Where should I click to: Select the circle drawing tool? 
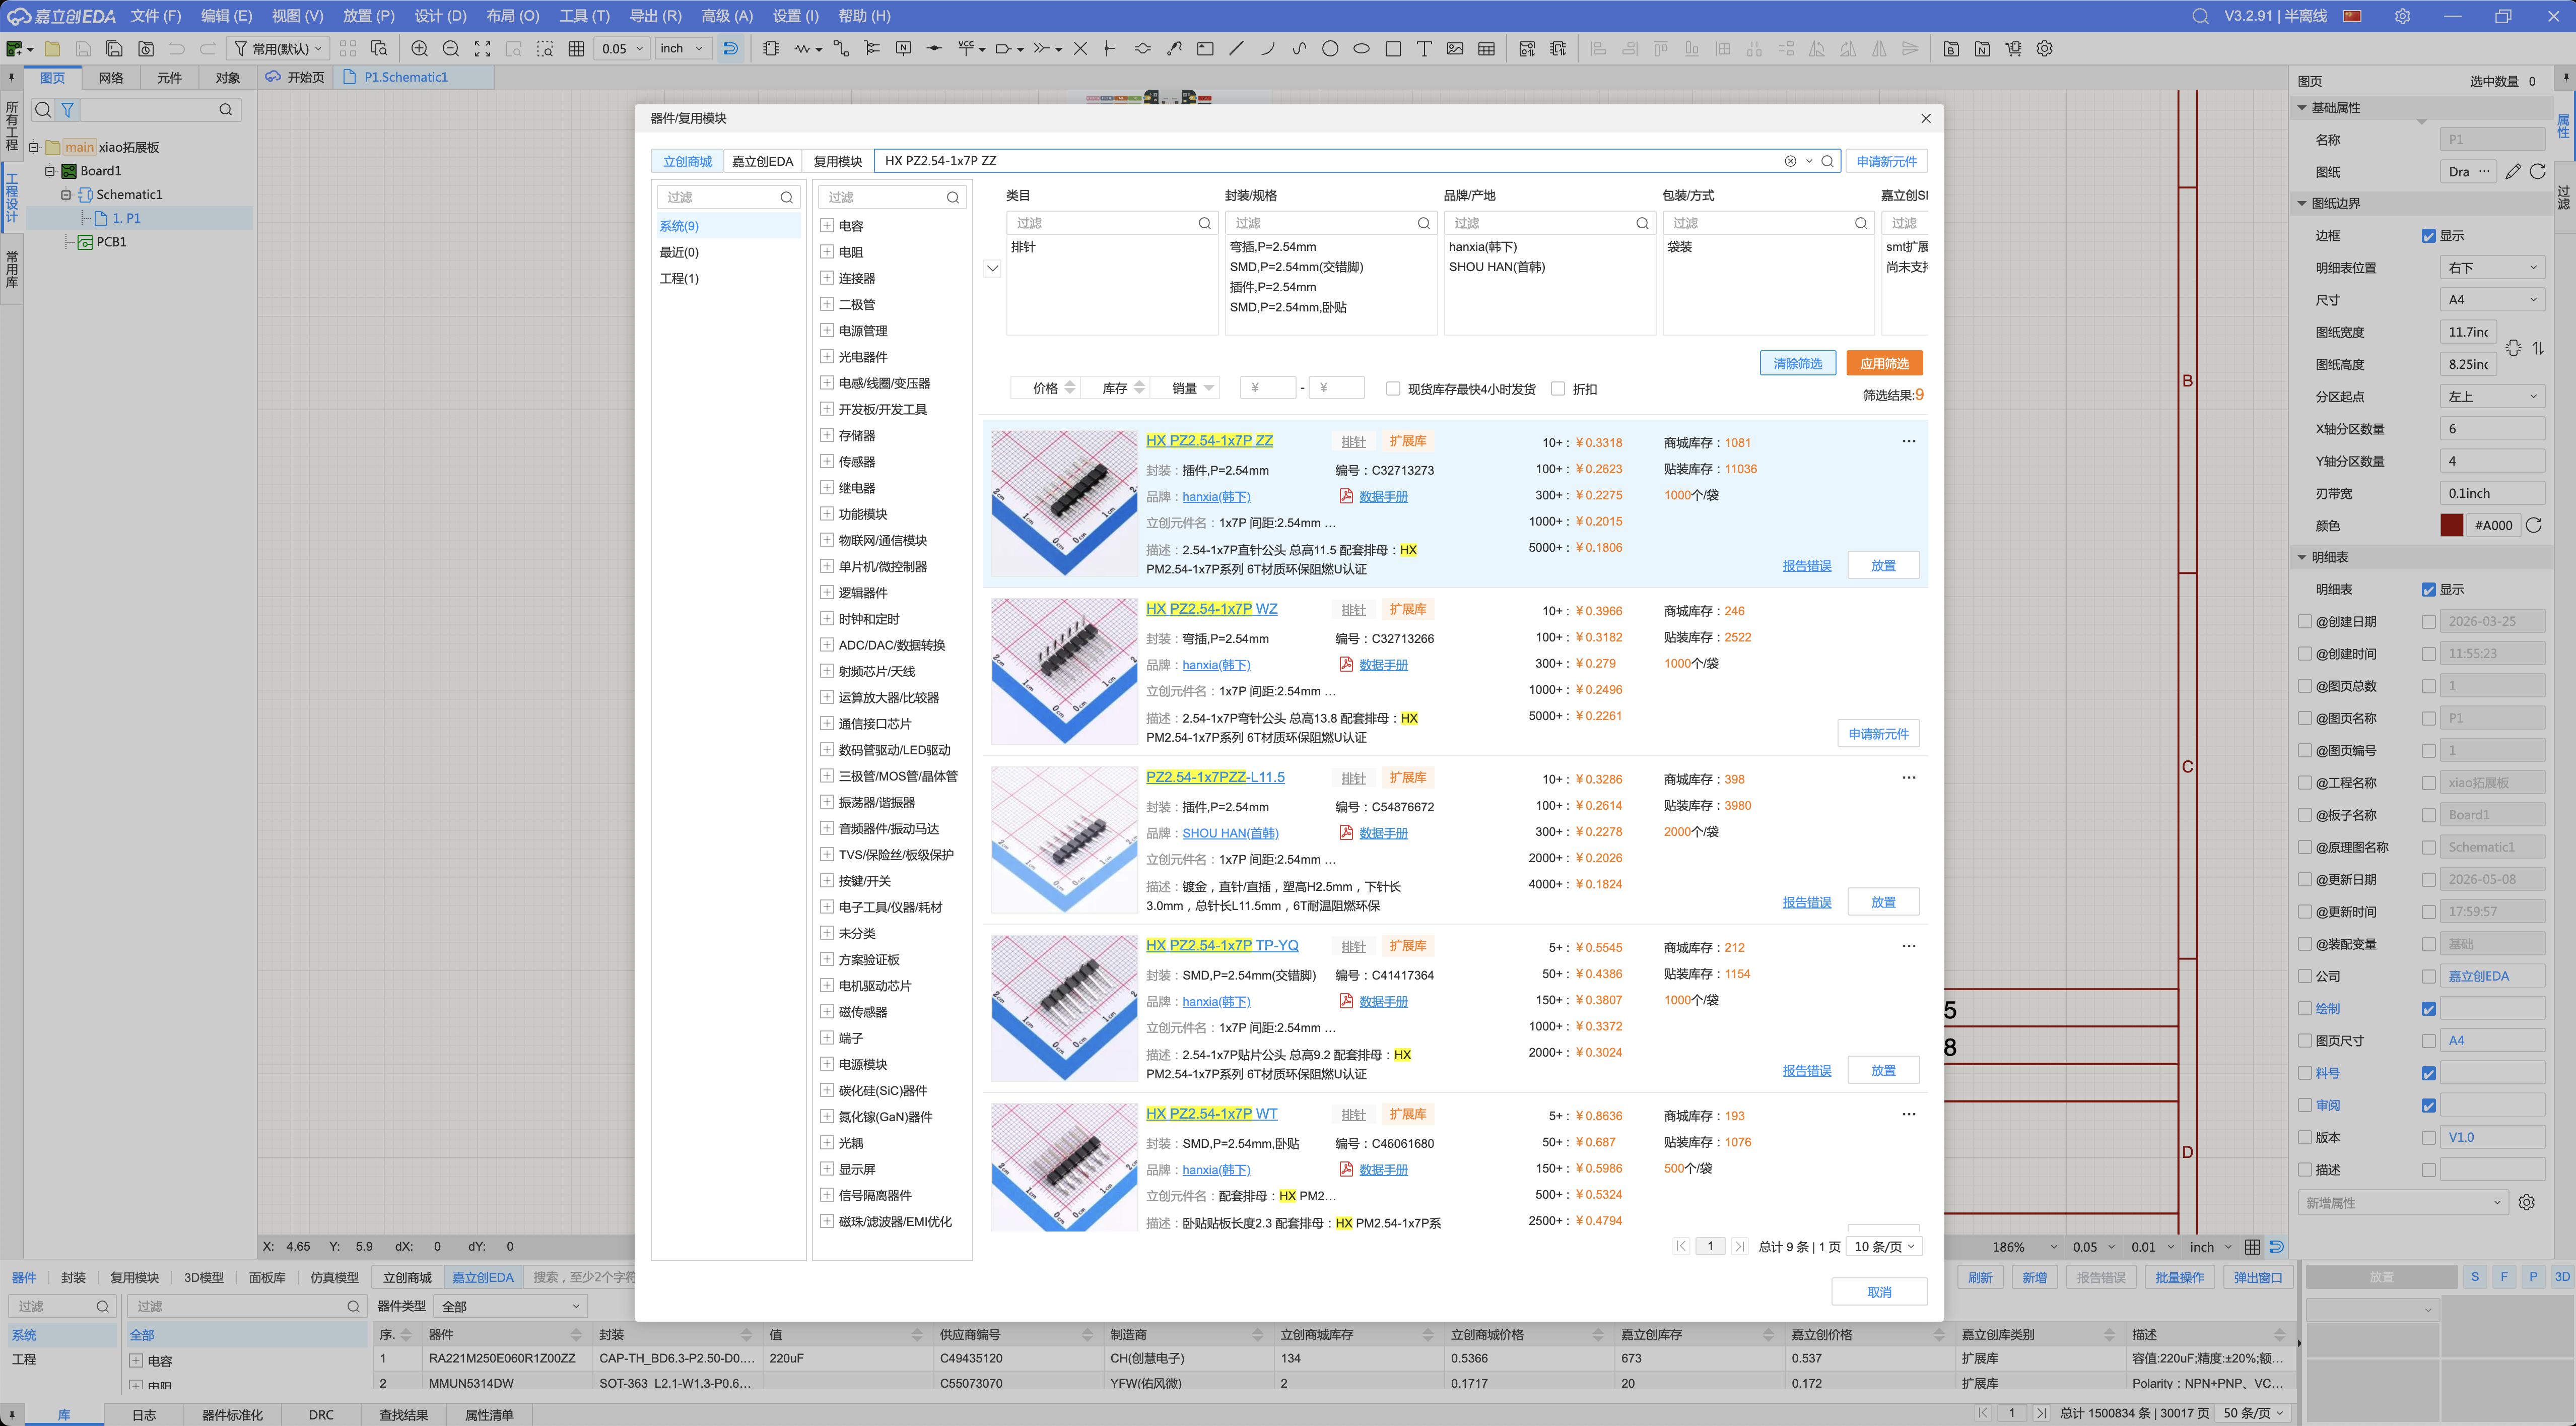tap(1330, 48)
